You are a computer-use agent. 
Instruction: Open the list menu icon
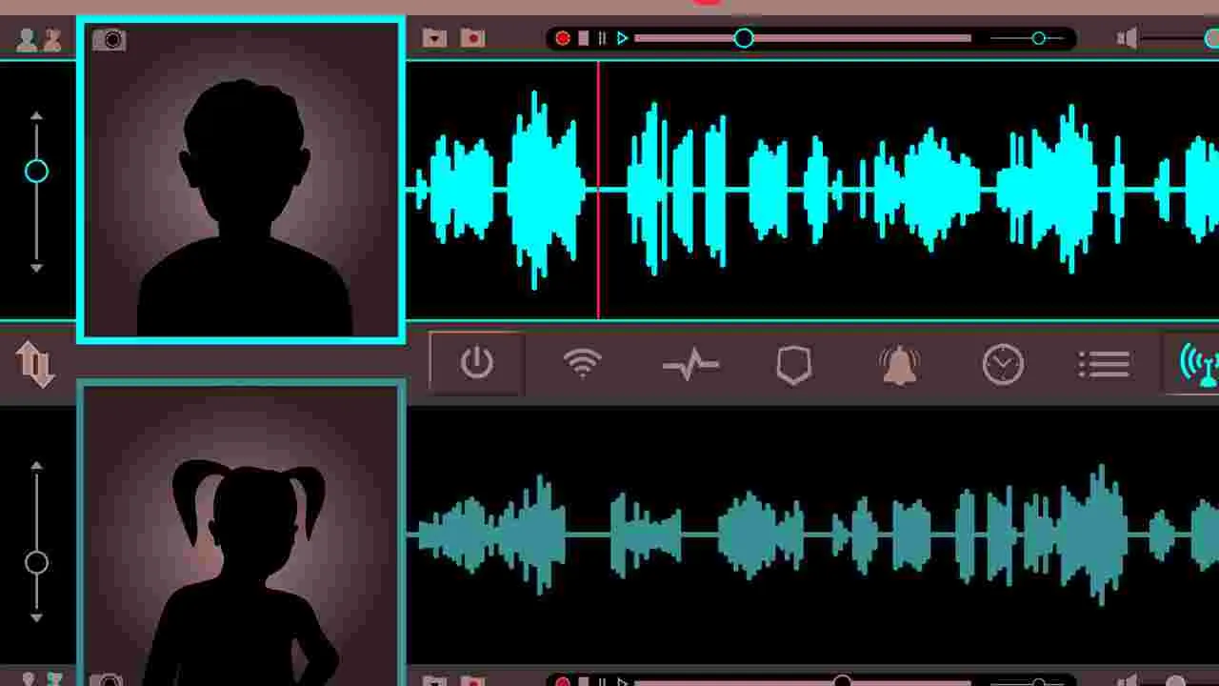[x=1105, y=364]
